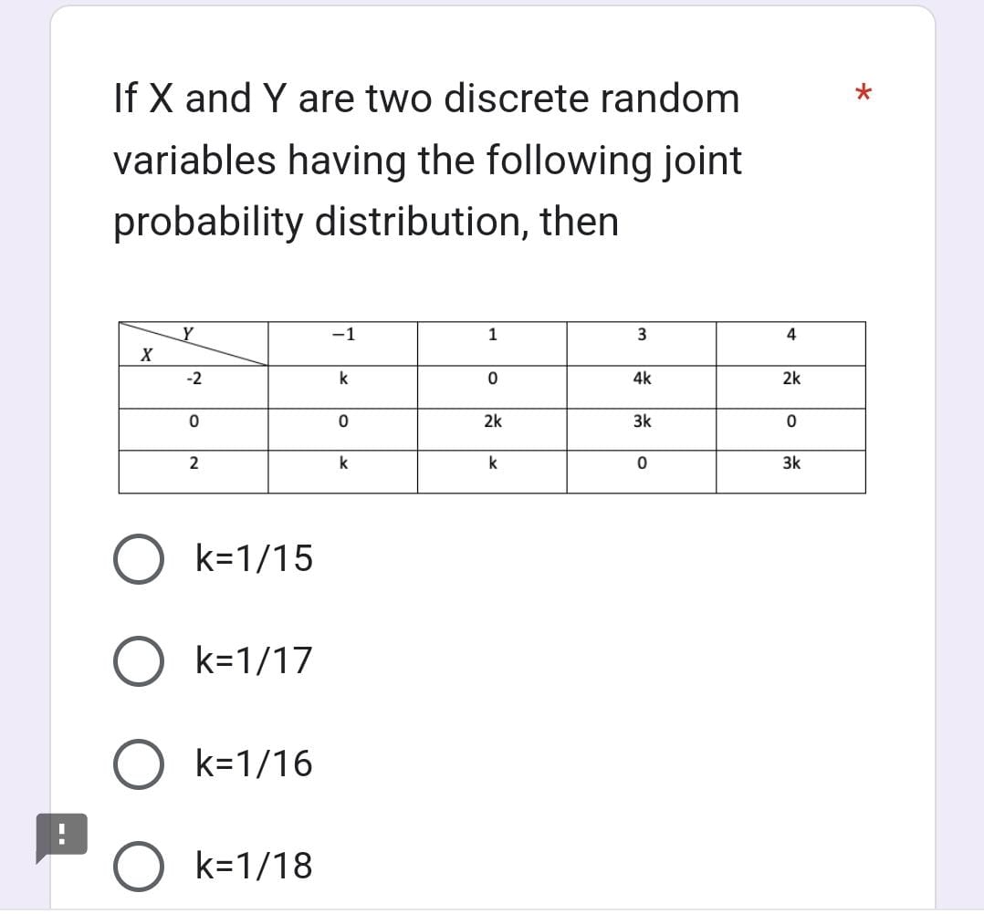Click the k=1/18 option label text
984x914 pixels.
pos(253,867)
